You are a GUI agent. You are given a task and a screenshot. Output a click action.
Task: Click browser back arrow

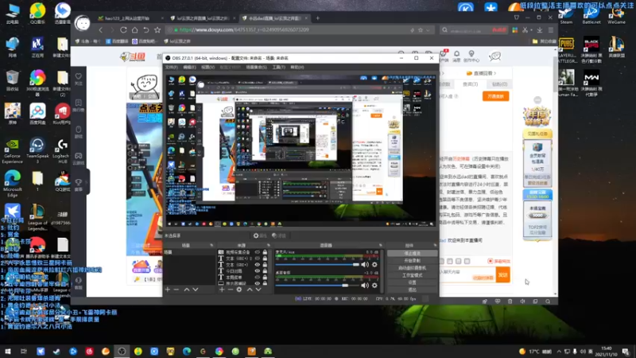[101, 29]
